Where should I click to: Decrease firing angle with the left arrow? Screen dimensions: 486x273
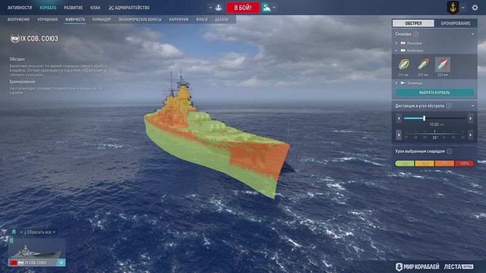click(399, 135)
